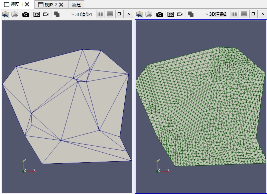Click overlapping squares icon in 3D渲染1 toolbar
Image resolution: width=267 pixels, height=194 pixels.
click(x=57, y=14)
